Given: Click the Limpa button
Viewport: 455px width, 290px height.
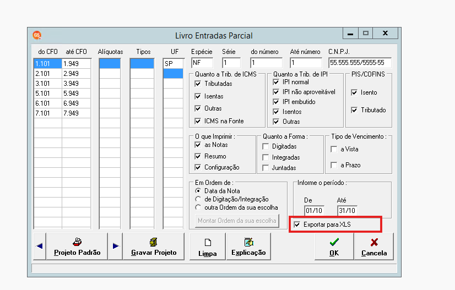Looking at the screenshot, I should click(x=208, y=246).
